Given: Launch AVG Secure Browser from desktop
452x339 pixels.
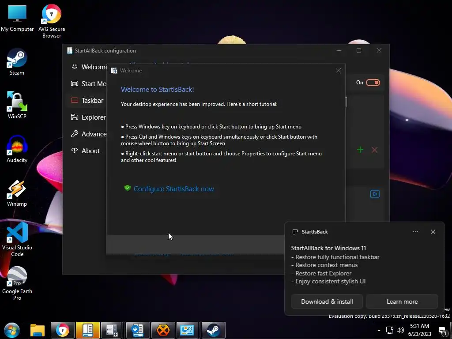Looking at the screenshot, I should (x=51, y=21).
